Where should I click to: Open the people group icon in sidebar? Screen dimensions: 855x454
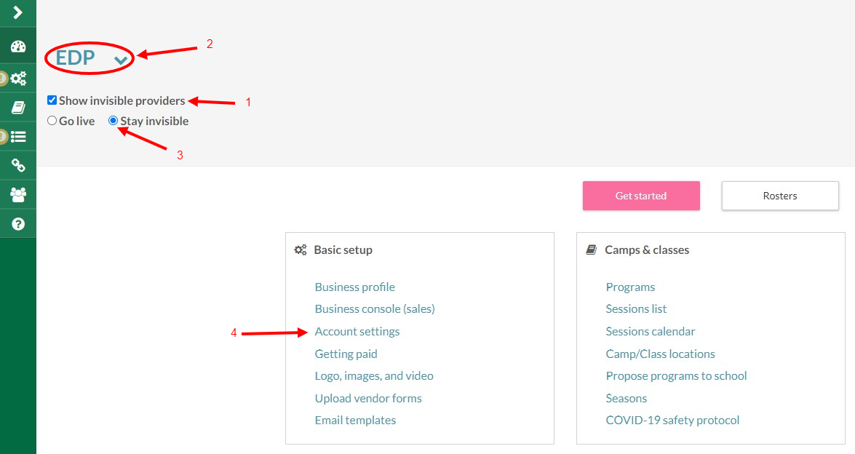(x=18, y=194)
